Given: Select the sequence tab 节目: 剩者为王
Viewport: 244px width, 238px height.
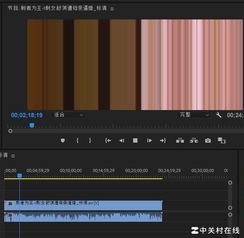Looking at the screenshot, I should coord(57,8).
